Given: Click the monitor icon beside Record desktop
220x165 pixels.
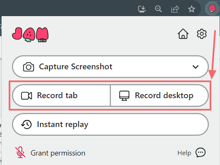Looking at the screenshot, I should coord(124,96).
